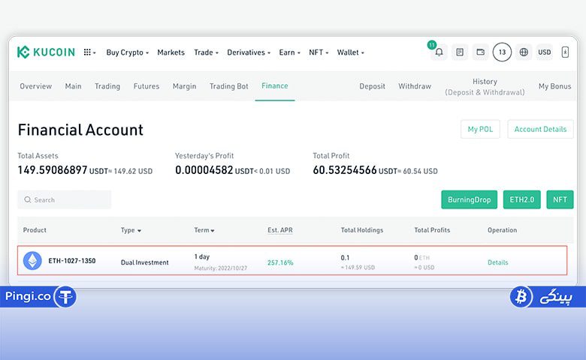Screen dimensions: 586x360
Task: Click the 257.16% APR value
Action: tap(280, 262)
